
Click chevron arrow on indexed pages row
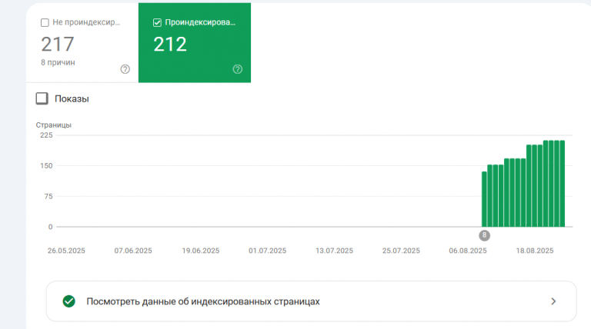point(553,301)
